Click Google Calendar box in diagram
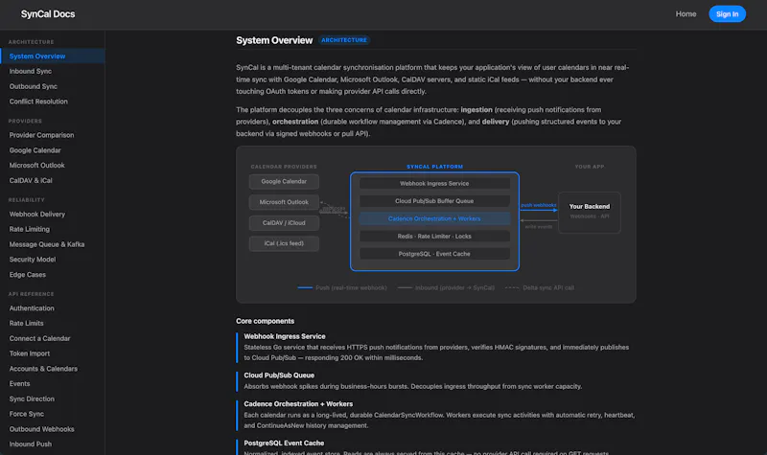 [x=284, y=182]
